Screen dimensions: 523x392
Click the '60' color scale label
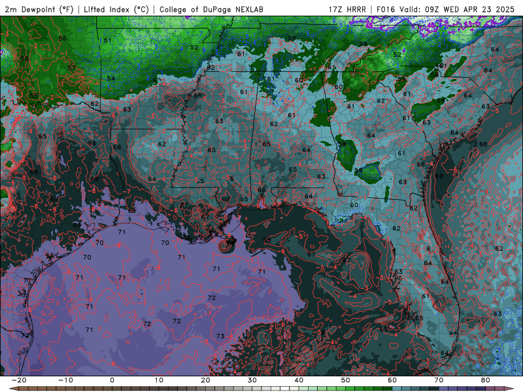click(x=392, y=380)
